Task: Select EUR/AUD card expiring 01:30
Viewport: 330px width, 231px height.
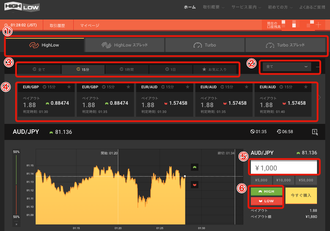Action: (164, 100)
